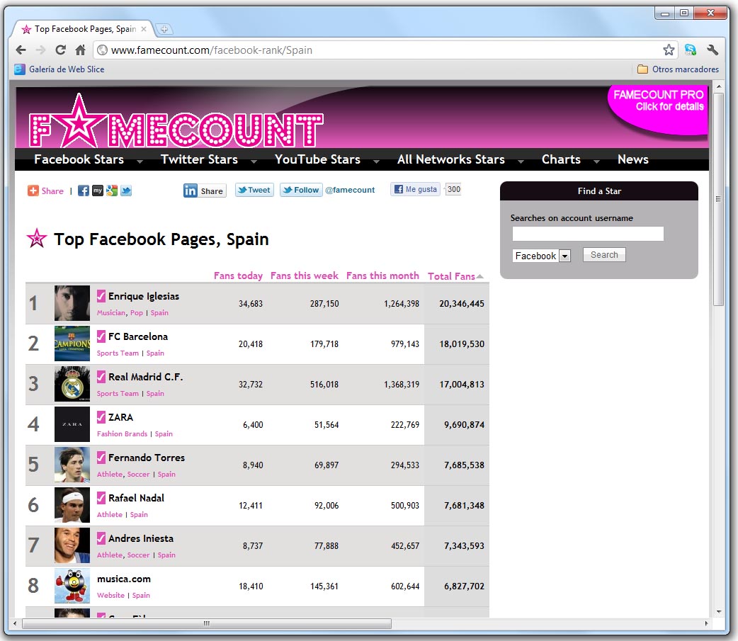Image resolution: width=738 pixels, height=641 pixels.
Task: Share on MySpace via small icon
Action: [x=98, y=191]
